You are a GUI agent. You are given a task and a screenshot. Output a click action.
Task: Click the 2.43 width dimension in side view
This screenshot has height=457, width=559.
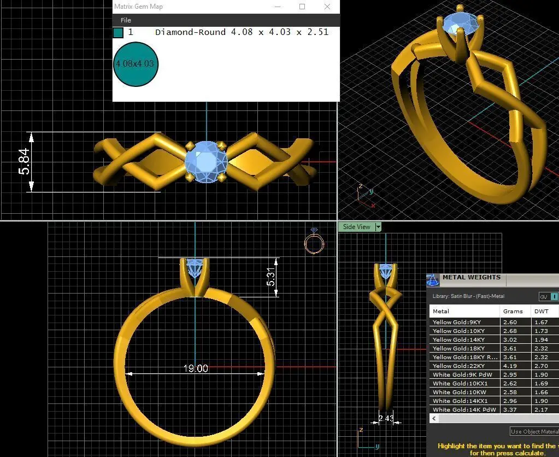pos(386,418)
